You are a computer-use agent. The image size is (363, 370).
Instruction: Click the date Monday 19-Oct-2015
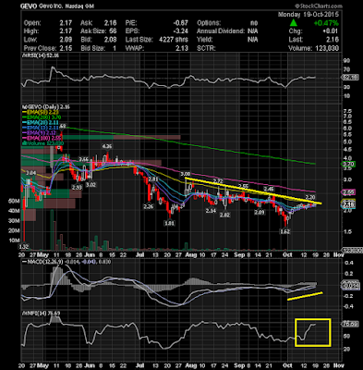pyautogui.click(x=309, y=15)
